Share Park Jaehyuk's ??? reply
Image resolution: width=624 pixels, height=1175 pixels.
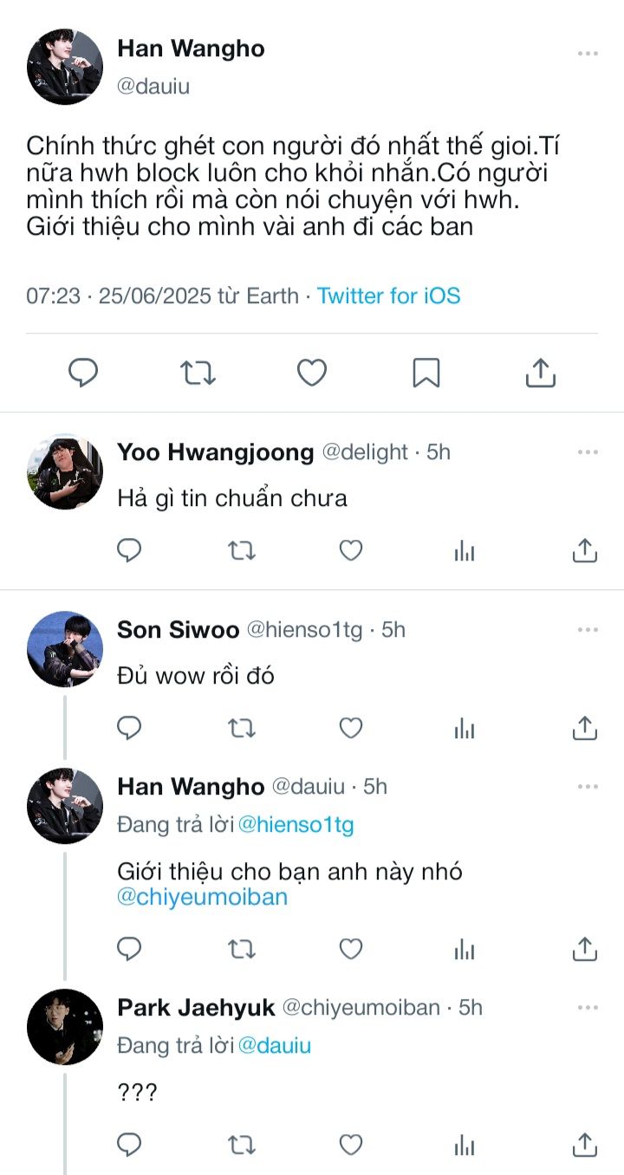point(585,1145)
